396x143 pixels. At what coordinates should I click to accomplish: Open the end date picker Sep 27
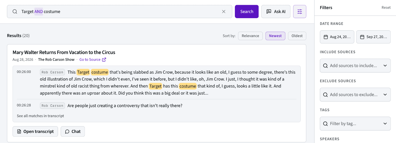coord(373,37)
